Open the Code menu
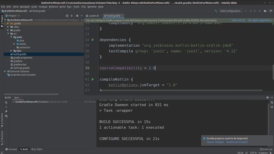Viewport: 274px width, 154px height. pyautogui.click(x=34, y=7)
